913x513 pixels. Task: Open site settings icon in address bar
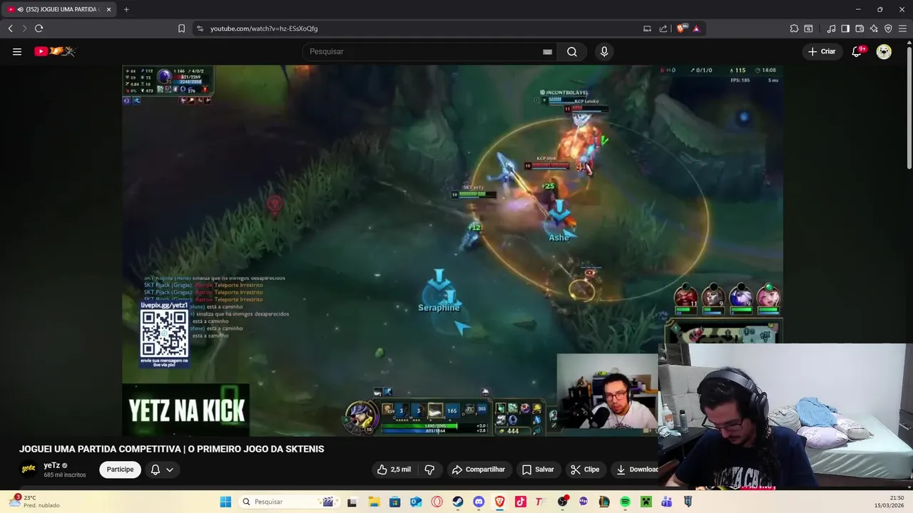point(200,28)
